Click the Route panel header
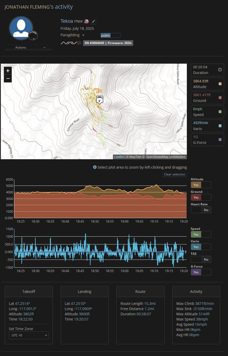228x356 pixels. click(x=140, y=292)
